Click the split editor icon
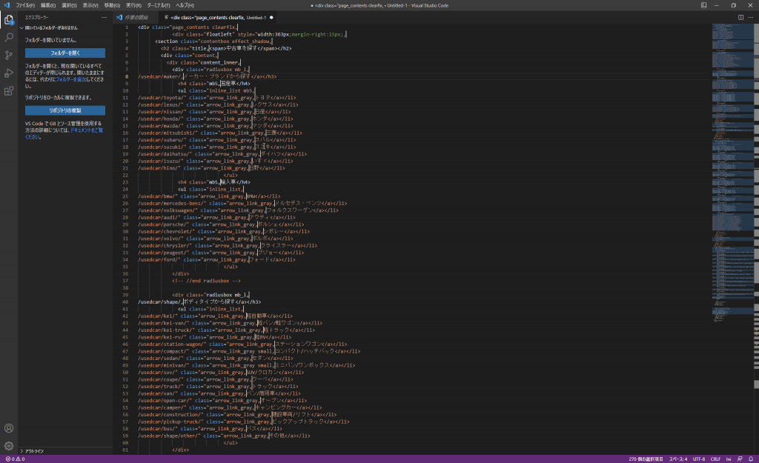This screenshot has height=463, width=759. 740,18
